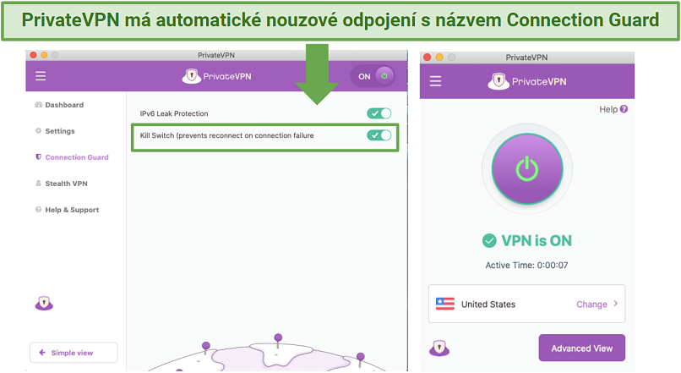The height and width of the screenshot is (373, 681).
Task: Minimize the simple view PrivateVPN window
Action: point(439,58)
